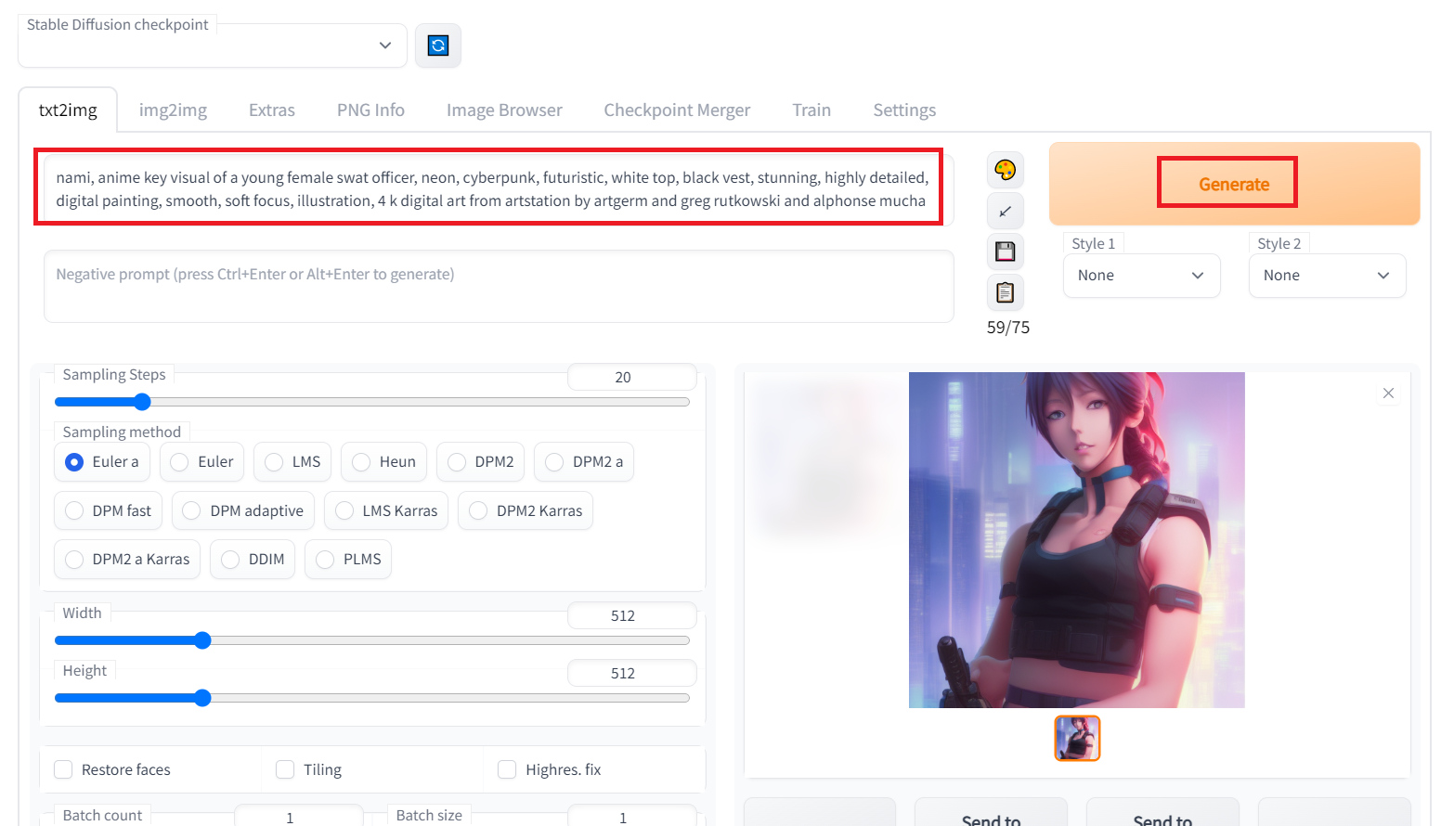Choose the DDIM sampling method
Screen dimensions: 1441x826
(x=253, y=559)
